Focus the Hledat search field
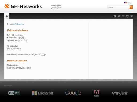137x102 pixels. tap(118, 7)
